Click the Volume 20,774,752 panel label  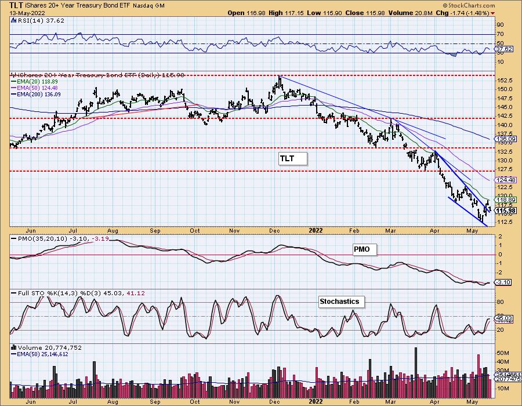click(50, 347)
